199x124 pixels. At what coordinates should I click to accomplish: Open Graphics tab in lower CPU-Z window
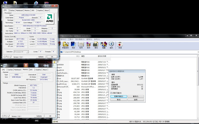(x=38, y=70)
